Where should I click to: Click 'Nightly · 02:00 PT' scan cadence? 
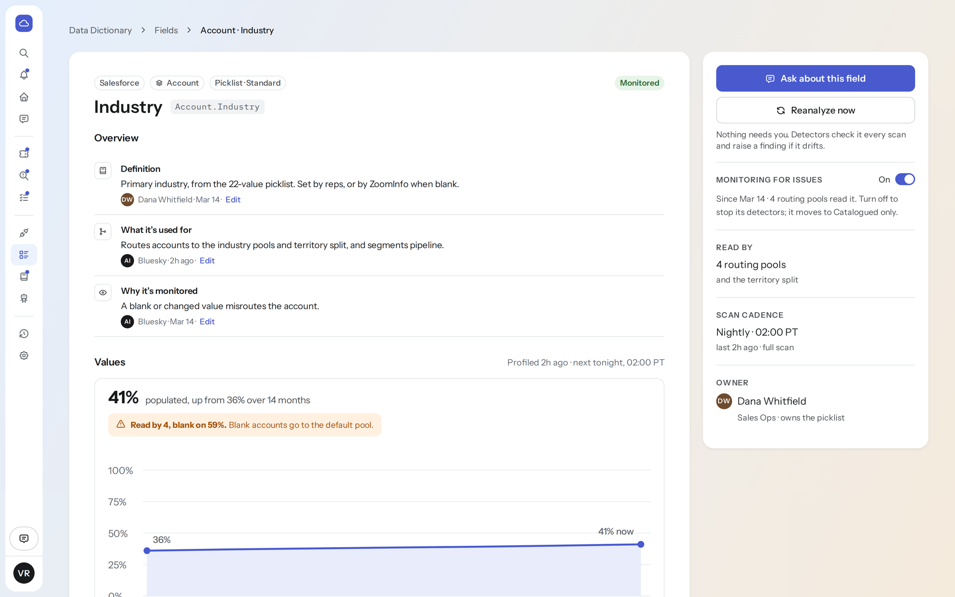757,332
